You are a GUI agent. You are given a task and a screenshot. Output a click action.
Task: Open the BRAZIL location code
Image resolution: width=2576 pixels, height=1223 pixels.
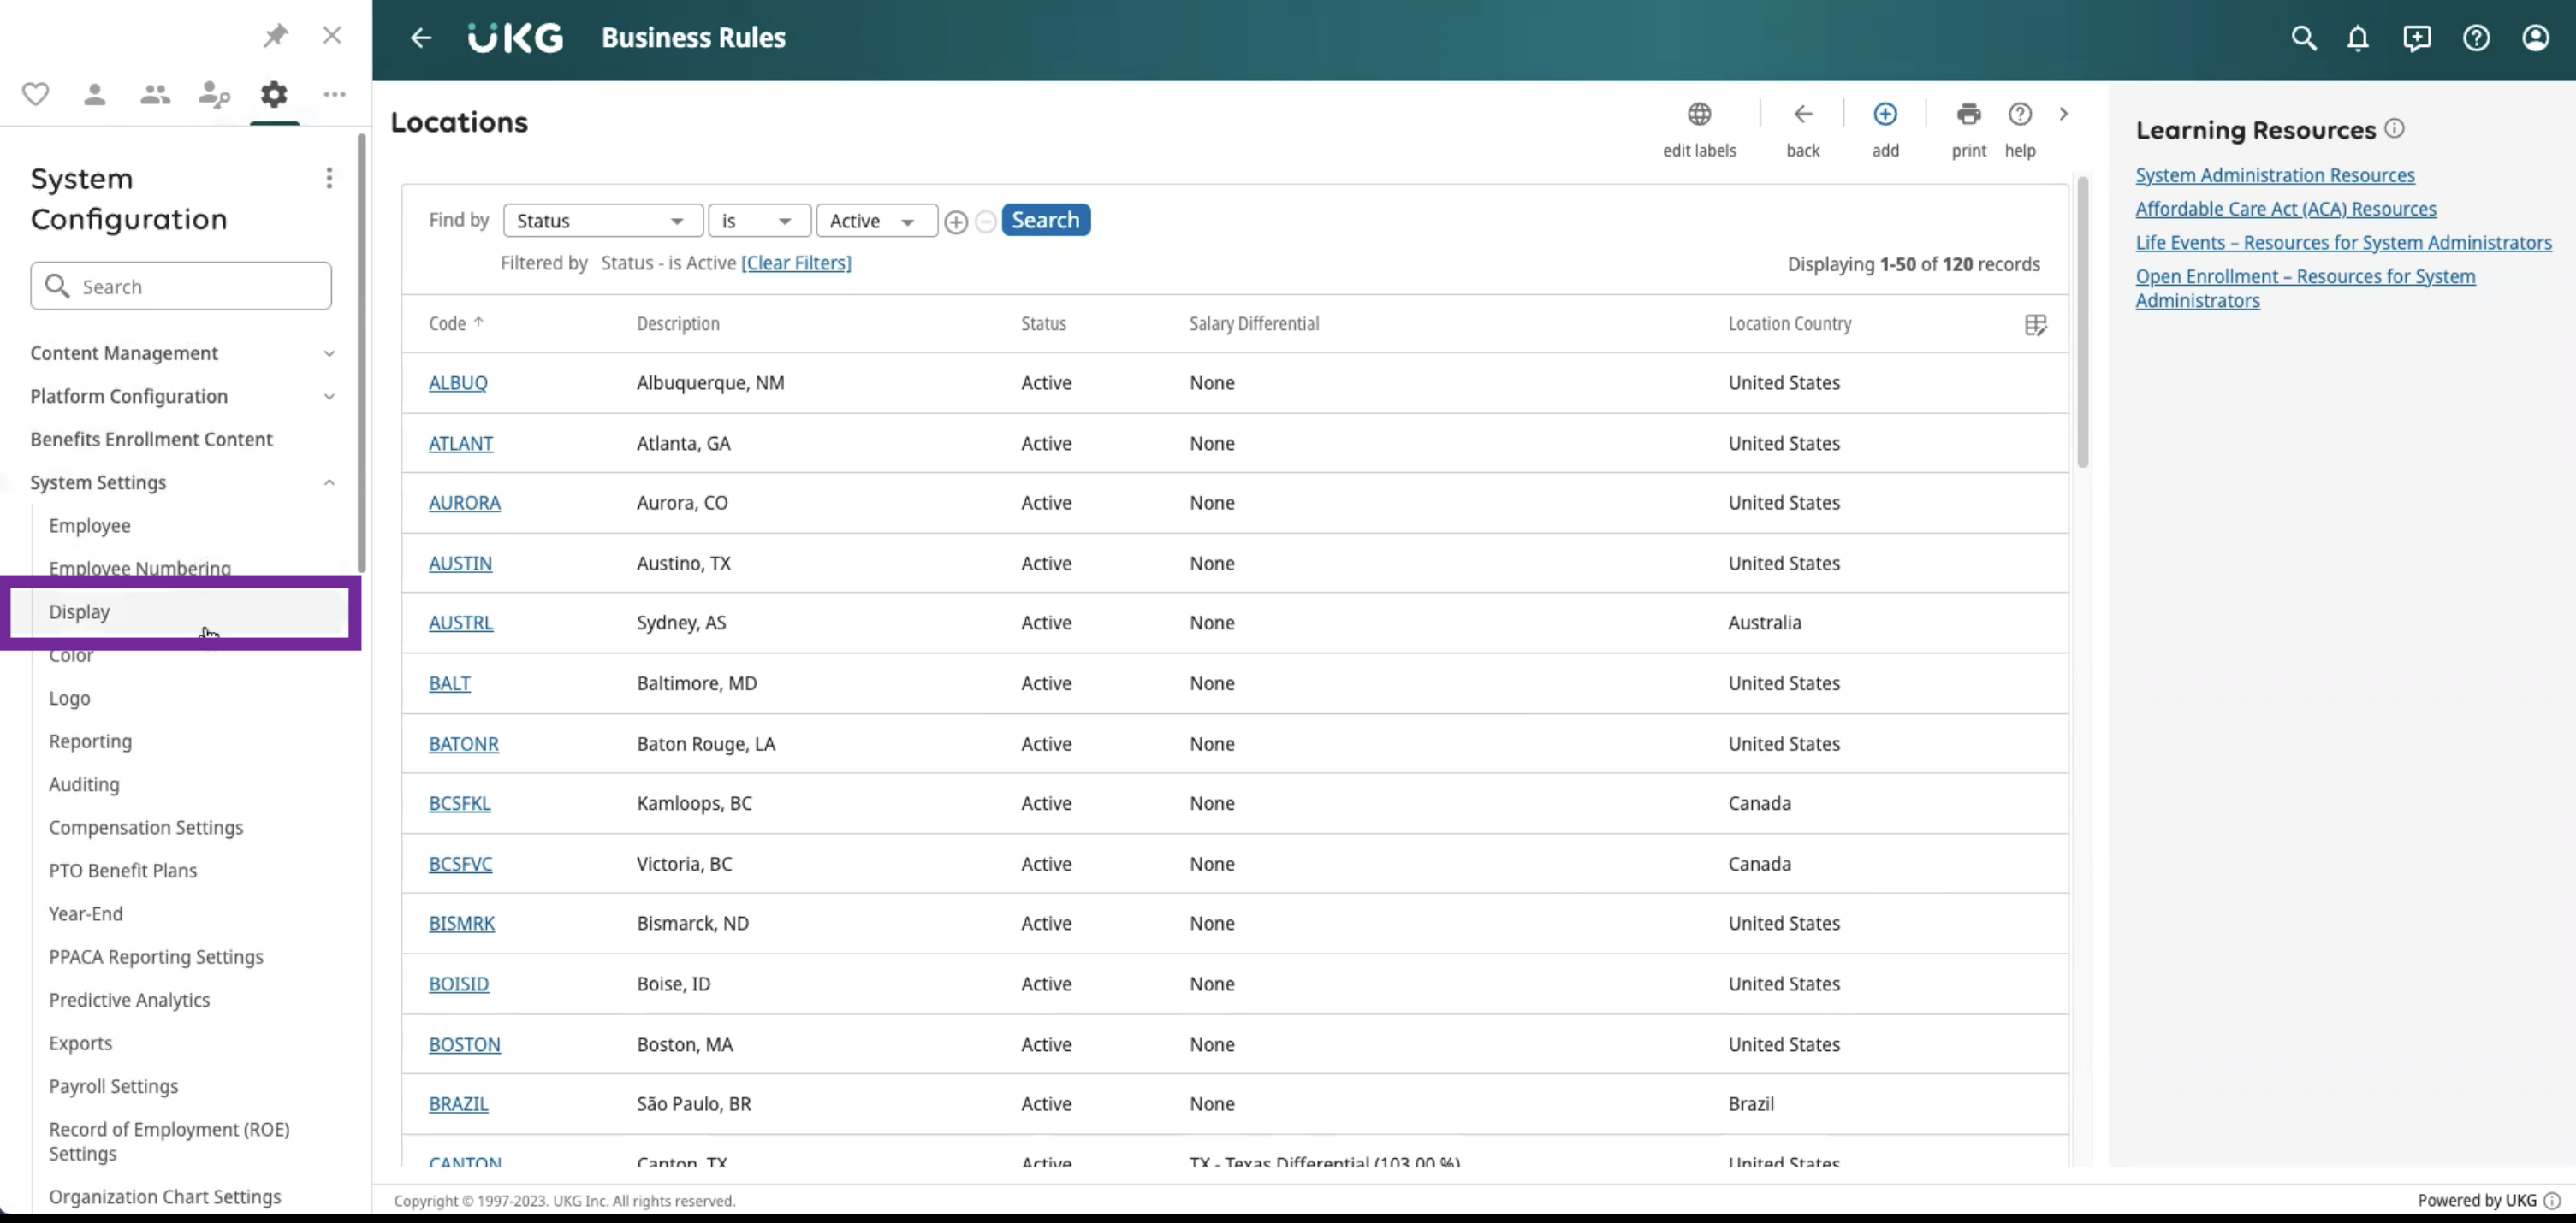(458, 1104)
